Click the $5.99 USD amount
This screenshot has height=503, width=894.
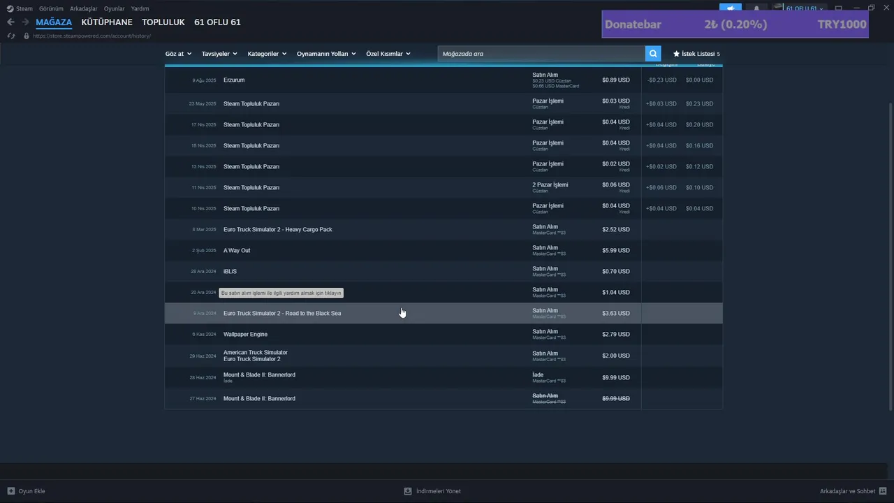click(x=616, y=251)
